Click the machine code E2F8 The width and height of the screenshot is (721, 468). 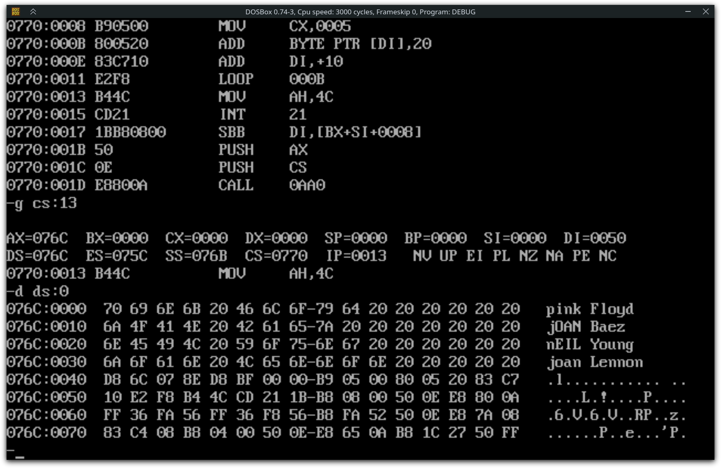tap(112, 79)
